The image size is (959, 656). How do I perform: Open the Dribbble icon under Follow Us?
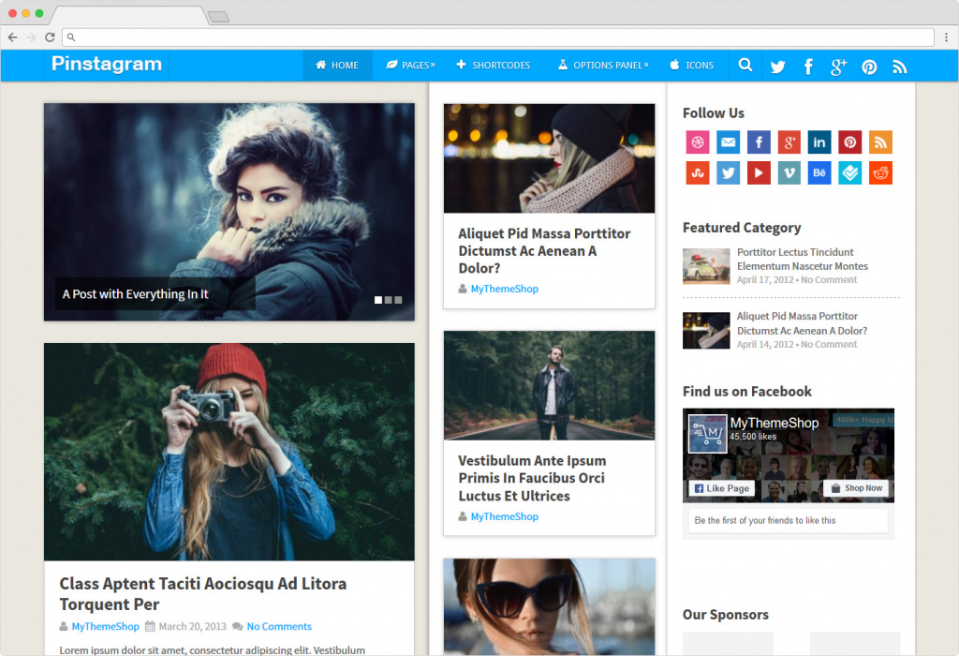click(x=698, y=142)
